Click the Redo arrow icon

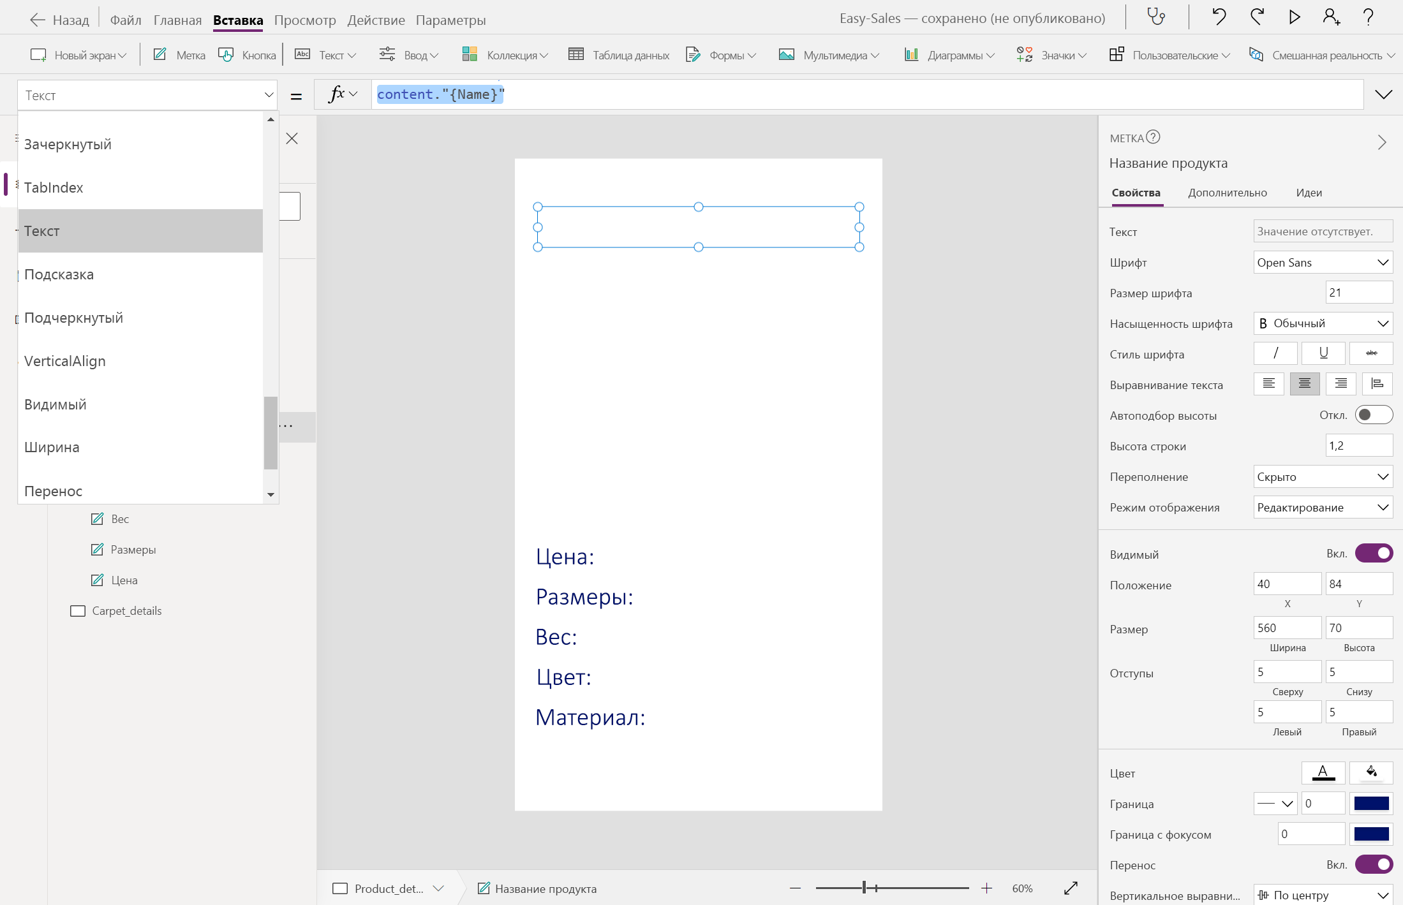tap(1257, 17)
